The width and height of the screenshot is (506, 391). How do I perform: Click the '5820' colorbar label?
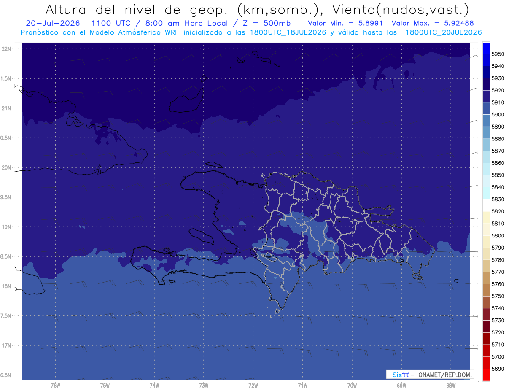[x=498, y=211]
